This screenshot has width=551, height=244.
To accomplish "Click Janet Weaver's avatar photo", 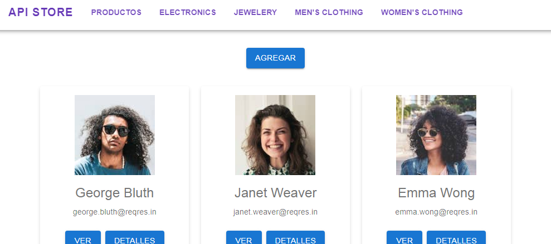I will click(275, 135).
